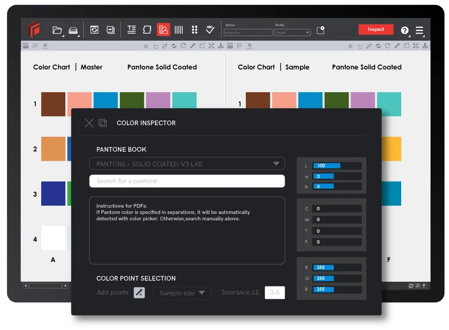This screenshot has width=449, height=330.
Task: Select the ticket-shaped graphics inspection tool
Action: [147, 29]
